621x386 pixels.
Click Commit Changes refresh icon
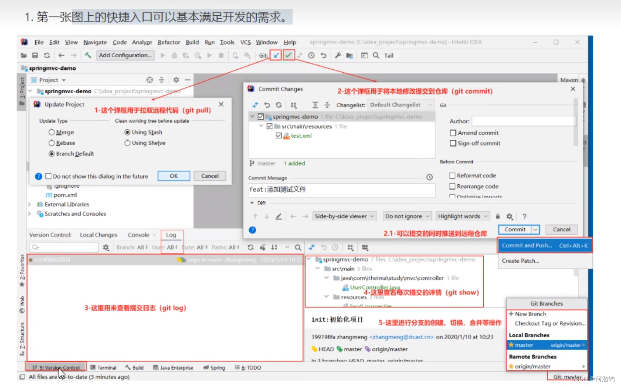tap(278, 105)
